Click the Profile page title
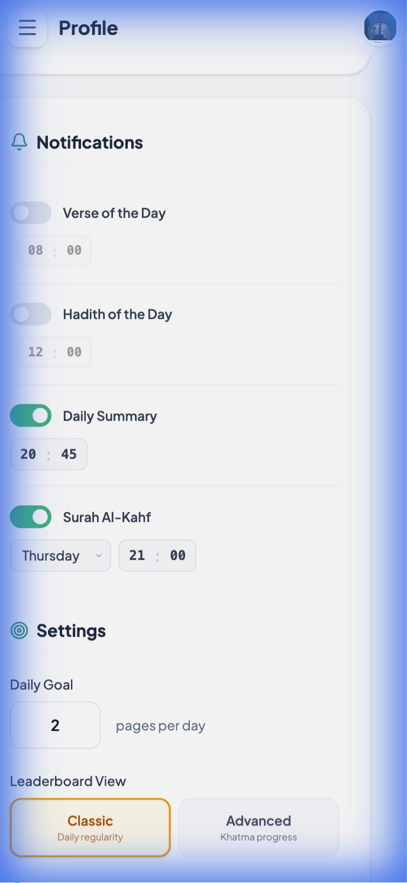 point(88,28)
